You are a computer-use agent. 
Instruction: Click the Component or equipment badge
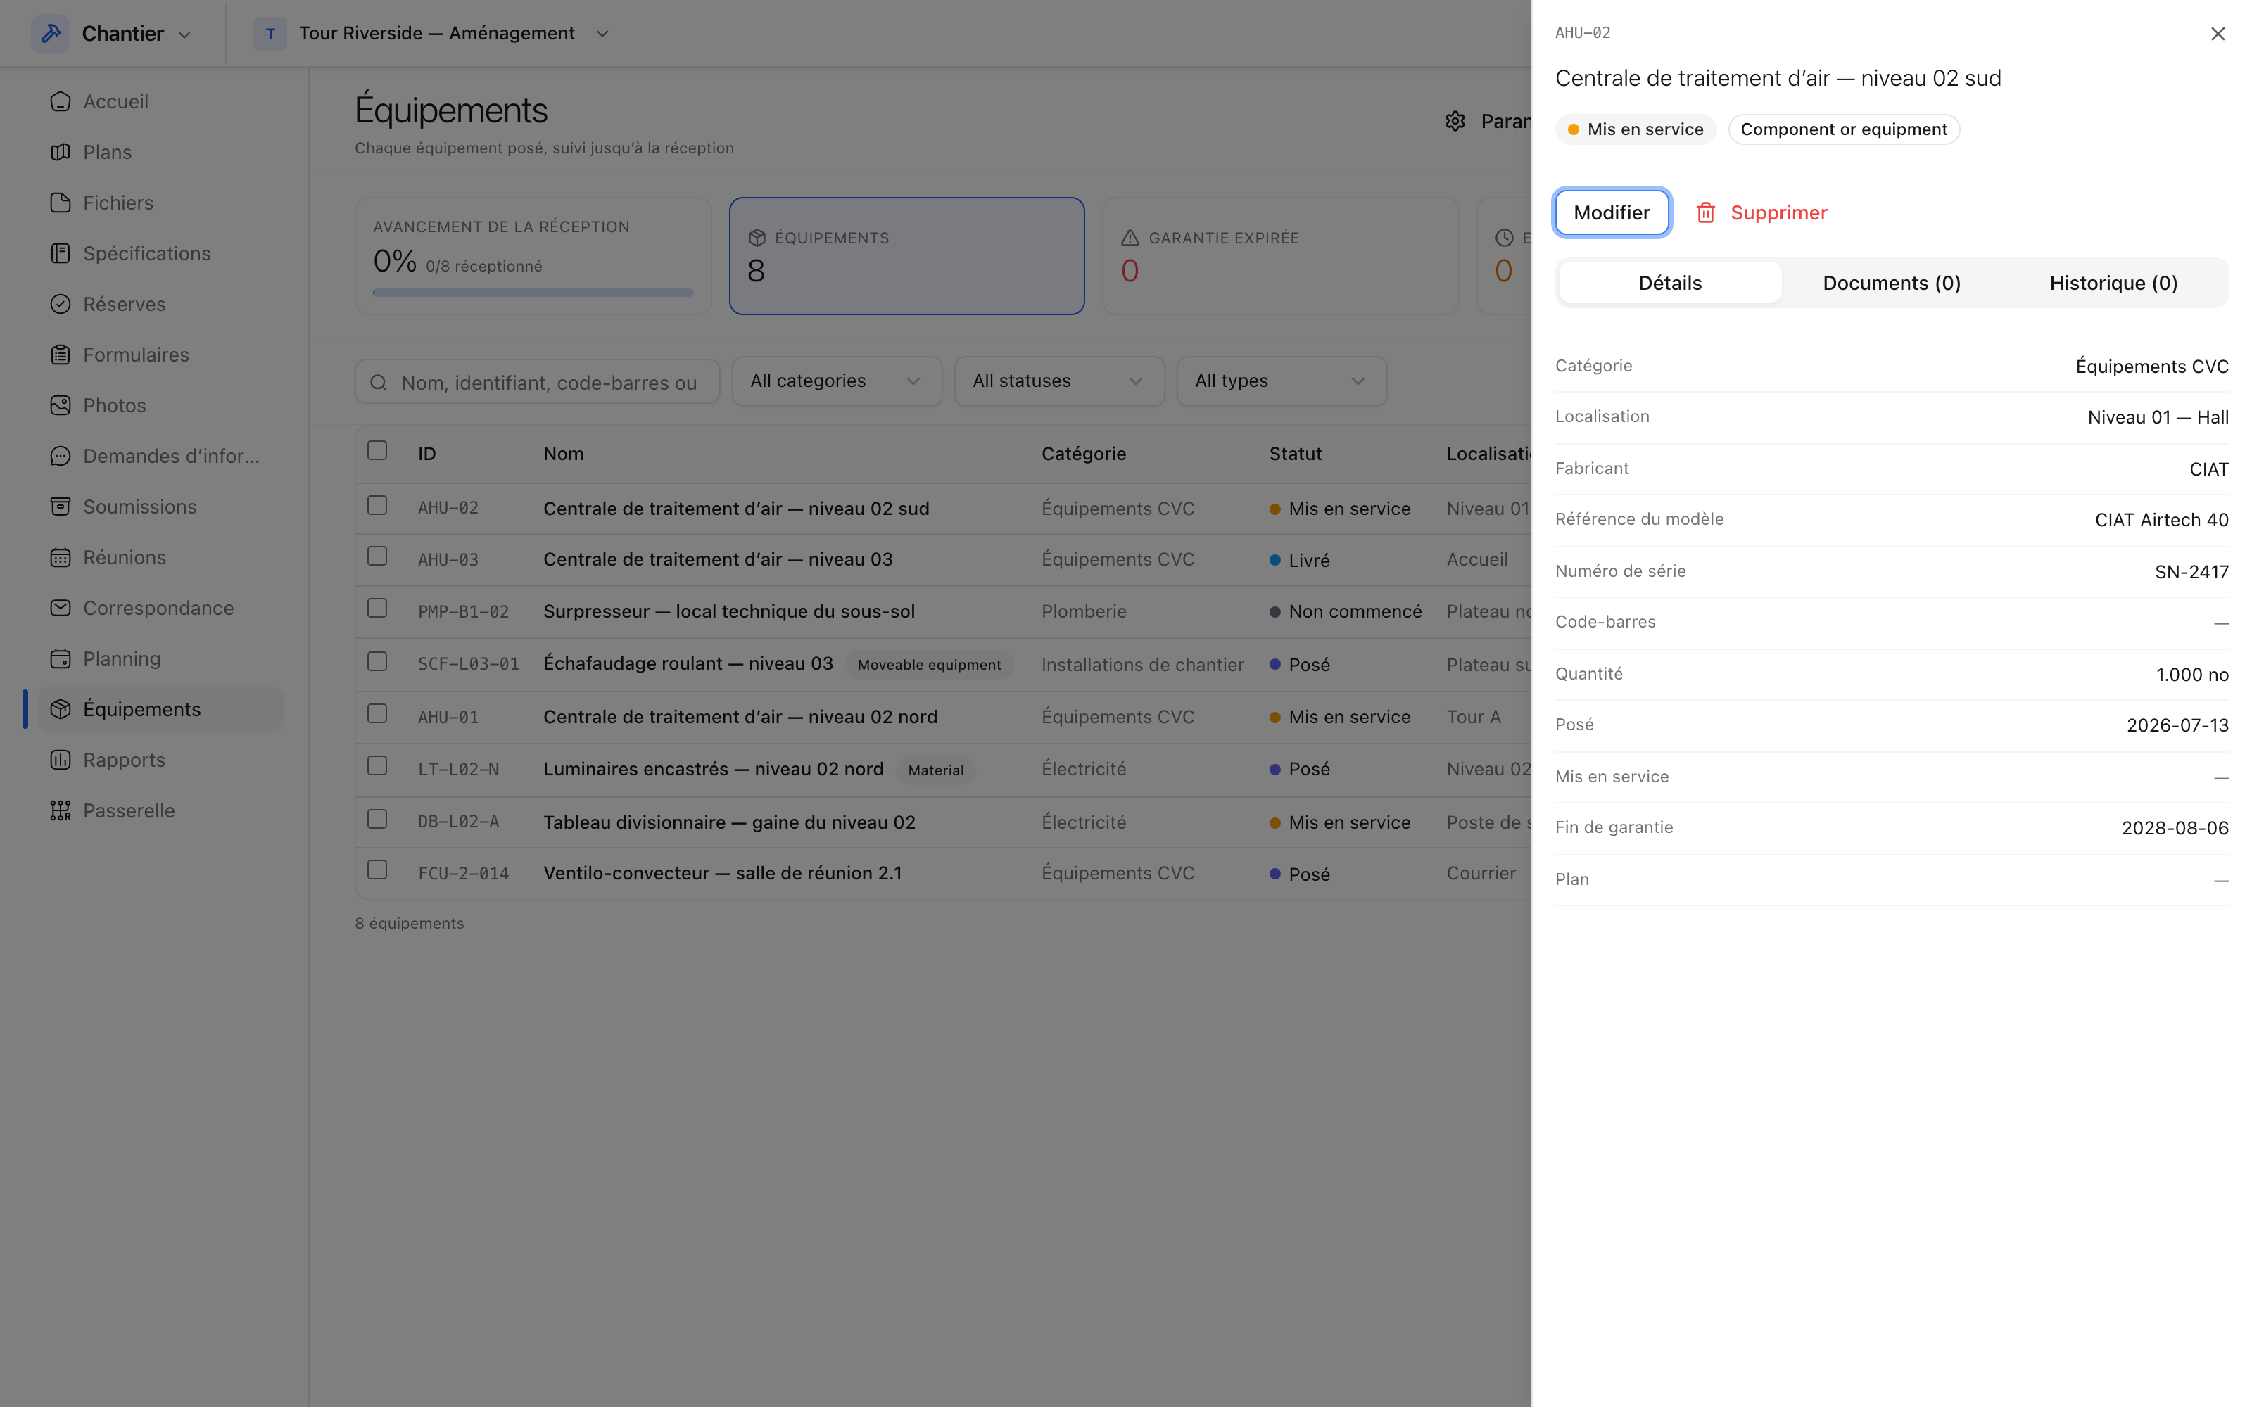click(x=1844, y=129)
